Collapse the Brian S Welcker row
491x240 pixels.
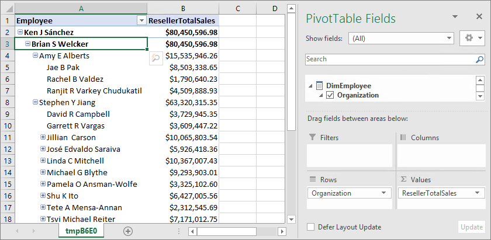27,44
